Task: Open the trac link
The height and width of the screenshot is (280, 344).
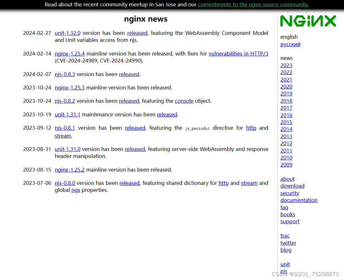Action: pos(285,236)
